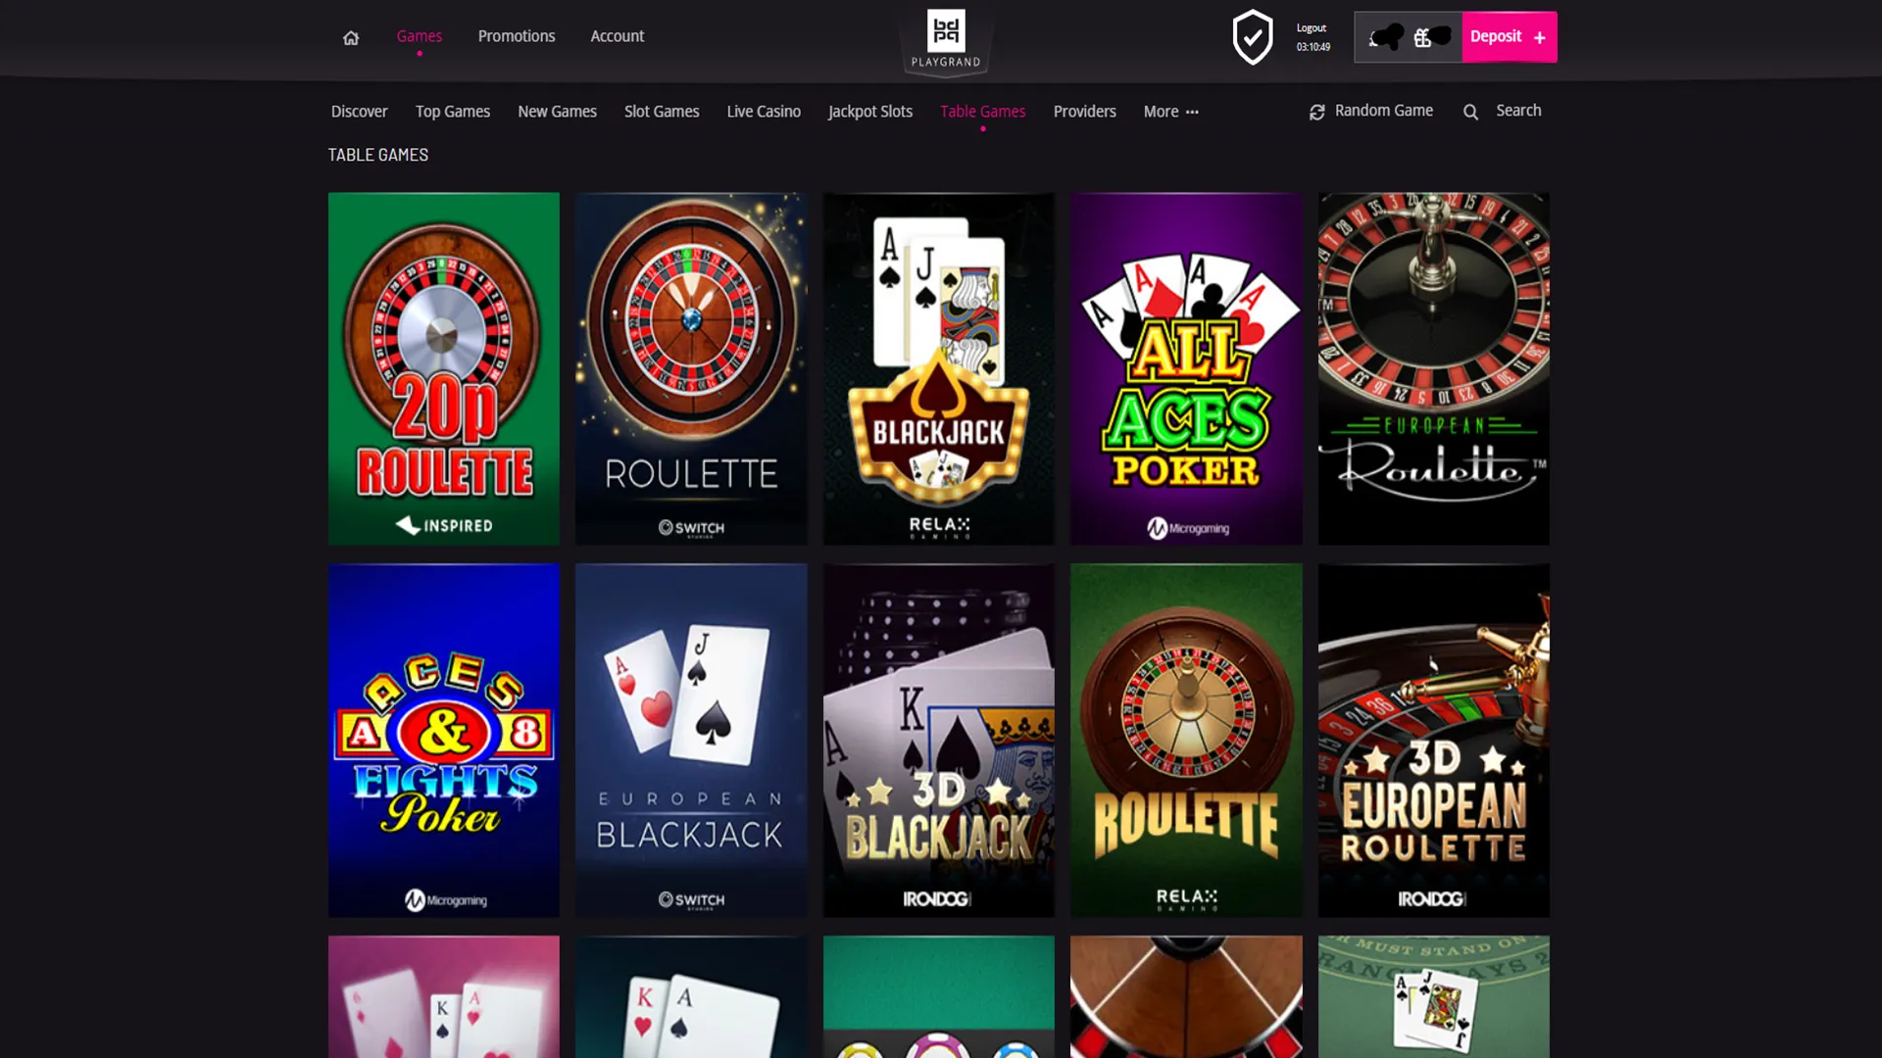Enable the Top Games filter
The image size is (1882, 1058).
pyautogui.click(x=453, y=111)
